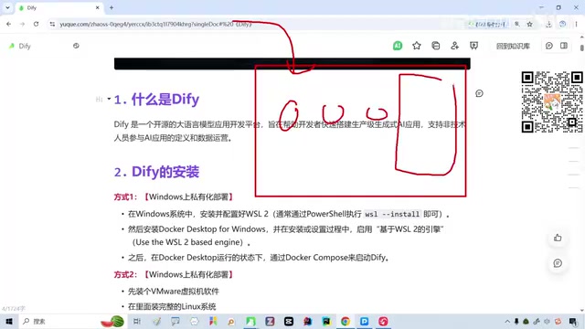Click the 回到知识库 button
Image resolution: width=585 pixels, height=329 pixels.
[x=513, y=46]
